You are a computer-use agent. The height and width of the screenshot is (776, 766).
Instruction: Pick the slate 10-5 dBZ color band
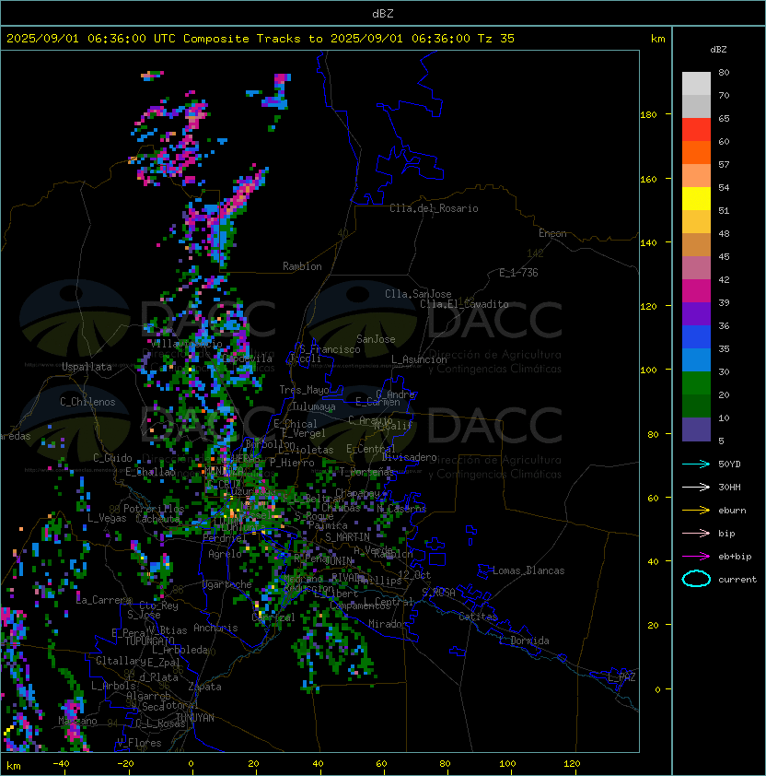point(696,429)
